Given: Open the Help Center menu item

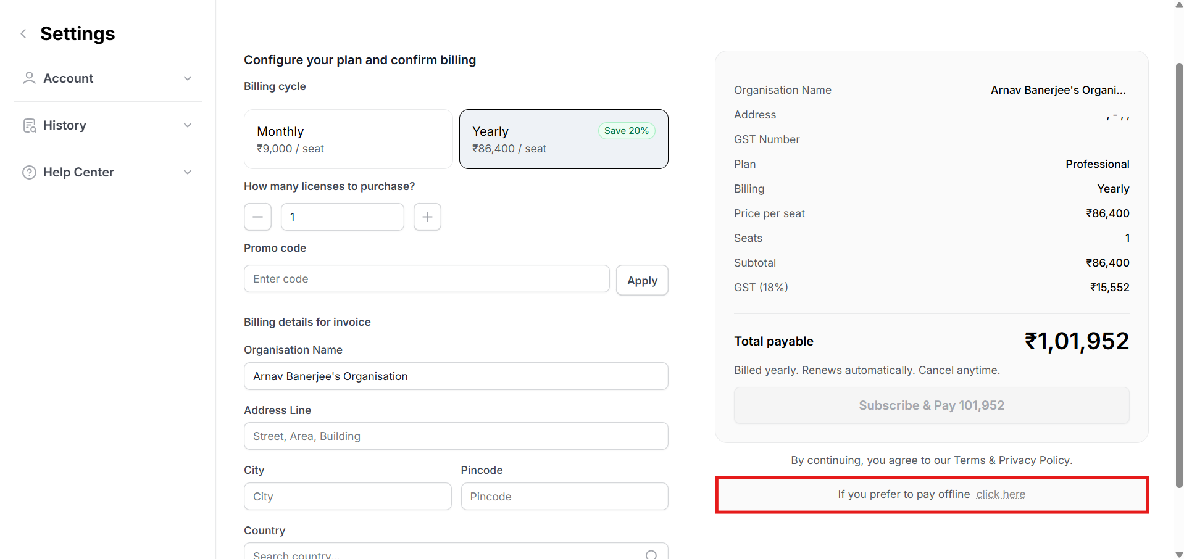Looking at the screenshot, I should tap(78, 172).
